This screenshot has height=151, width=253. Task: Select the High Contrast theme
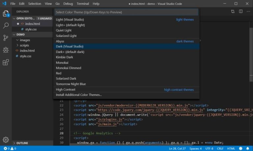(126, 89)
